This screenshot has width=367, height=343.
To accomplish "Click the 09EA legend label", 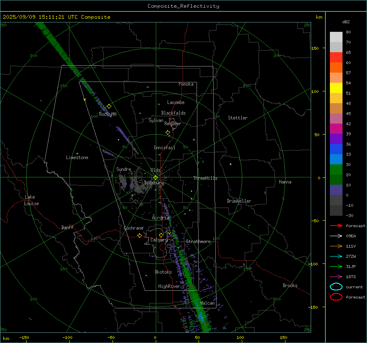I will 351,236.
